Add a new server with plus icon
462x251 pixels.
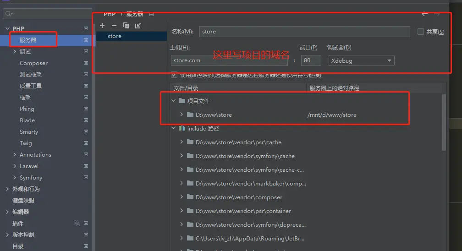[x=102, y=26]
